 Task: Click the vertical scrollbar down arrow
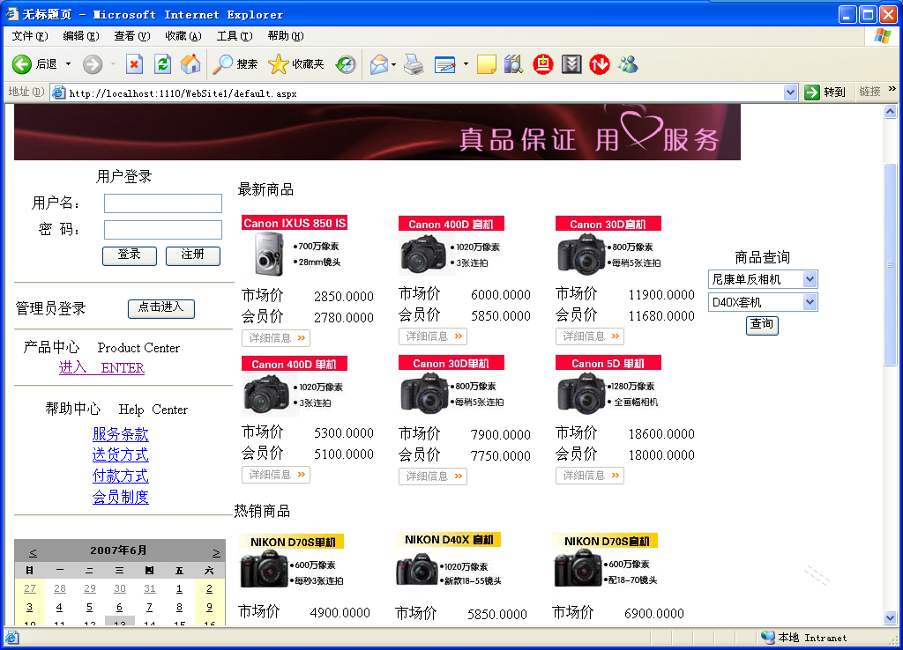click(x=891, y=618)
